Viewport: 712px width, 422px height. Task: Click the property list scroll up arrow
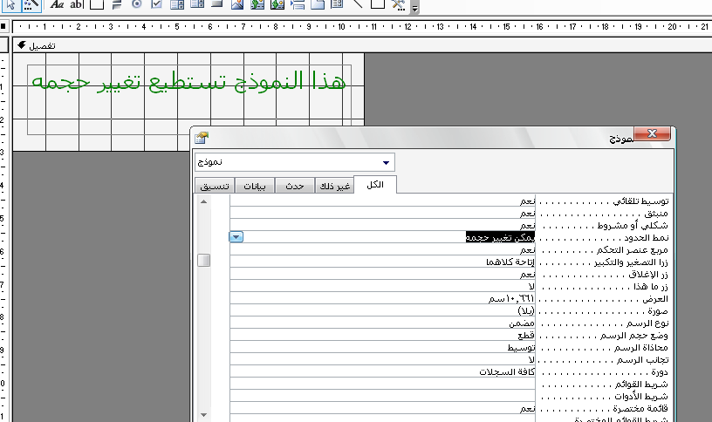(x=204, y=202)
